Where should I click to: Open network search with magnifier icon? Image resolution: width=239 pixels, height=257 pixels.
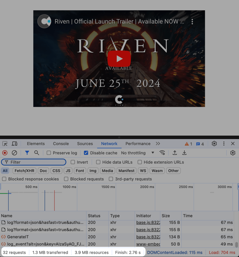[x=37, y=153]
